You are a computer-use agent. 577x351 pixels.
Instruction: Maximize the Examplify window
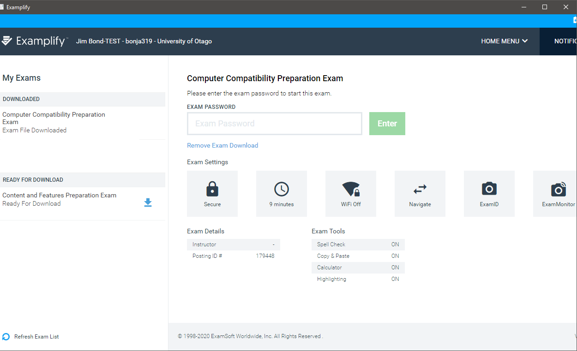tap(545, 7)
